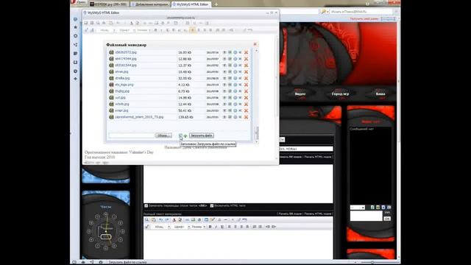Apply italic I in lower editor toolbar
Screen dimensions: 471x265
pyautogui.click(x=216, y=227)
